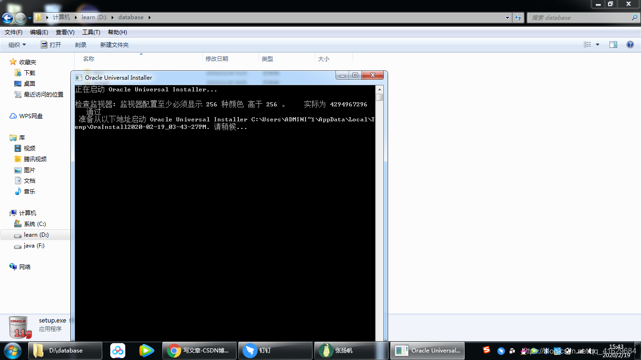Switch to the D:\database taskbar button
The width and height of the screenshot is (641, 360).
coord(65,351)
